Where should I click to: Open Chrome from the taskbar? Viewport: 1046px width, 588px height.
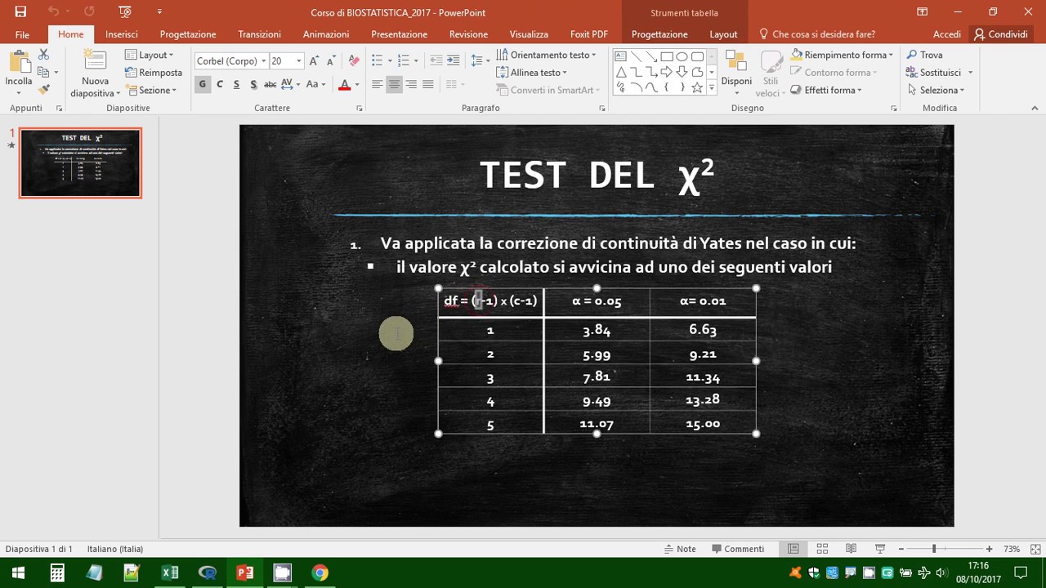(x=320, y=572)
